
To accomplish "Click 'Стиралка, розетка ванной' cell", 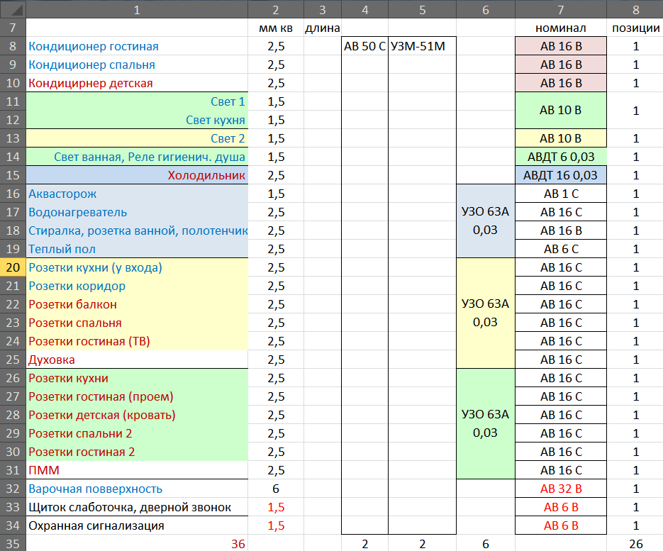I will tap(137, 230).
